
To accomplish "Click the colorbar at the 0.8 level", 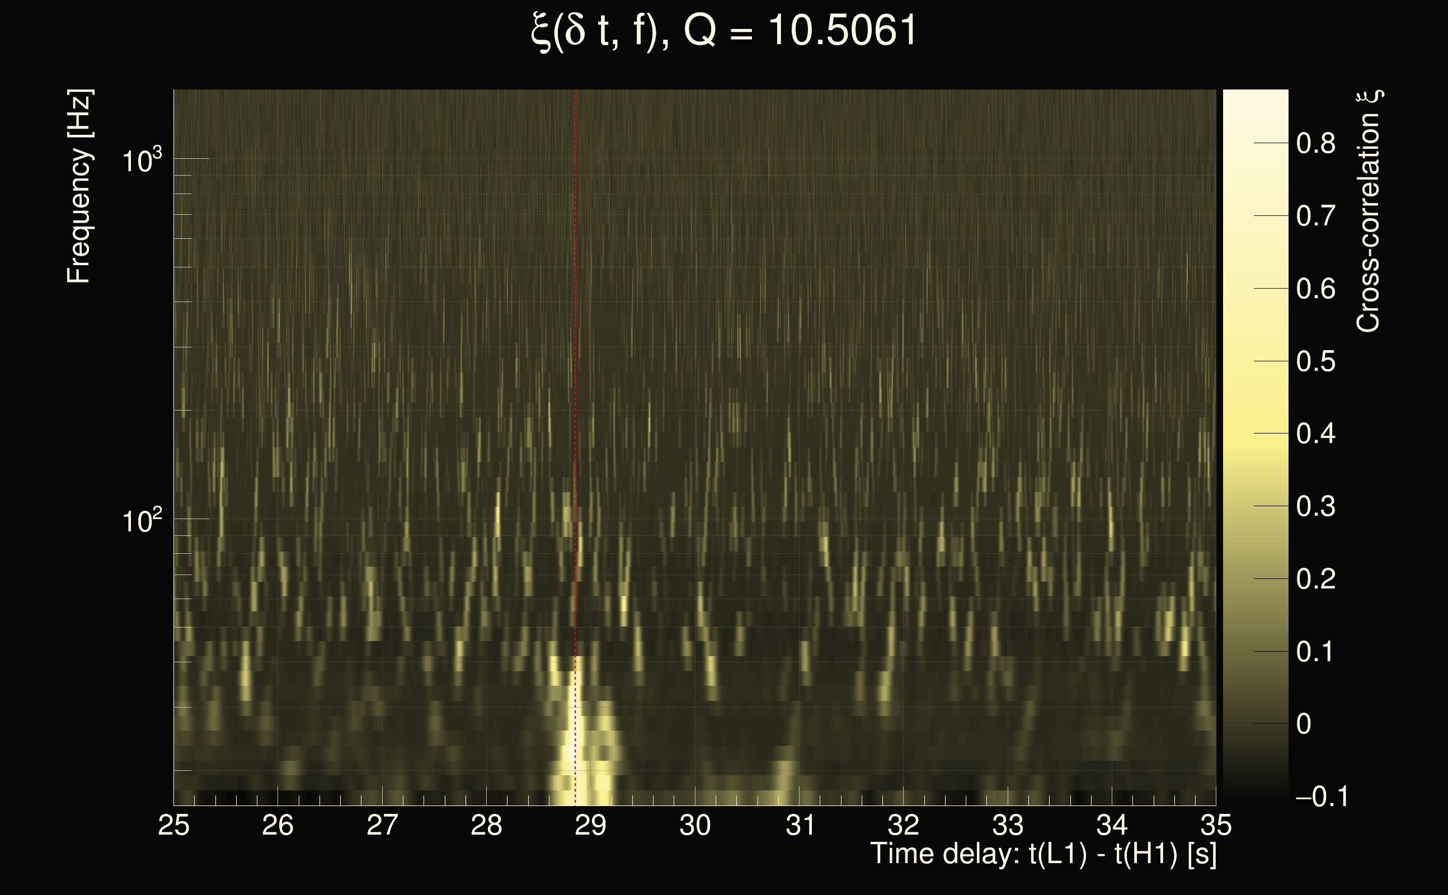I will point(1255,143).
